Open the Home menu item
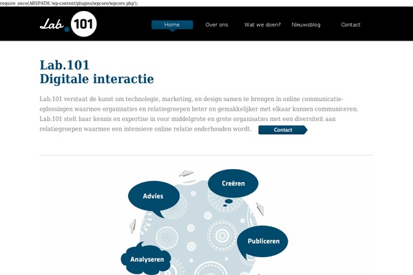The image size is (413, 275). (x=172, y=25)
